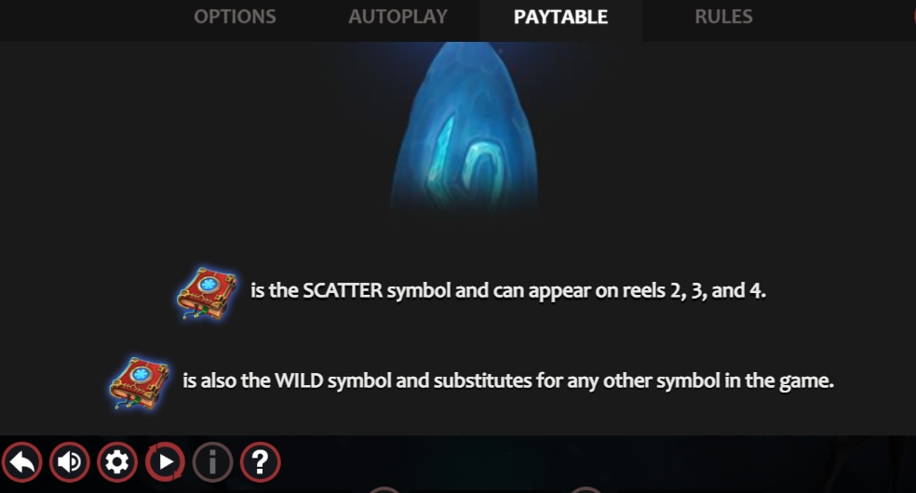Open the RULES tab

(724, 17)
